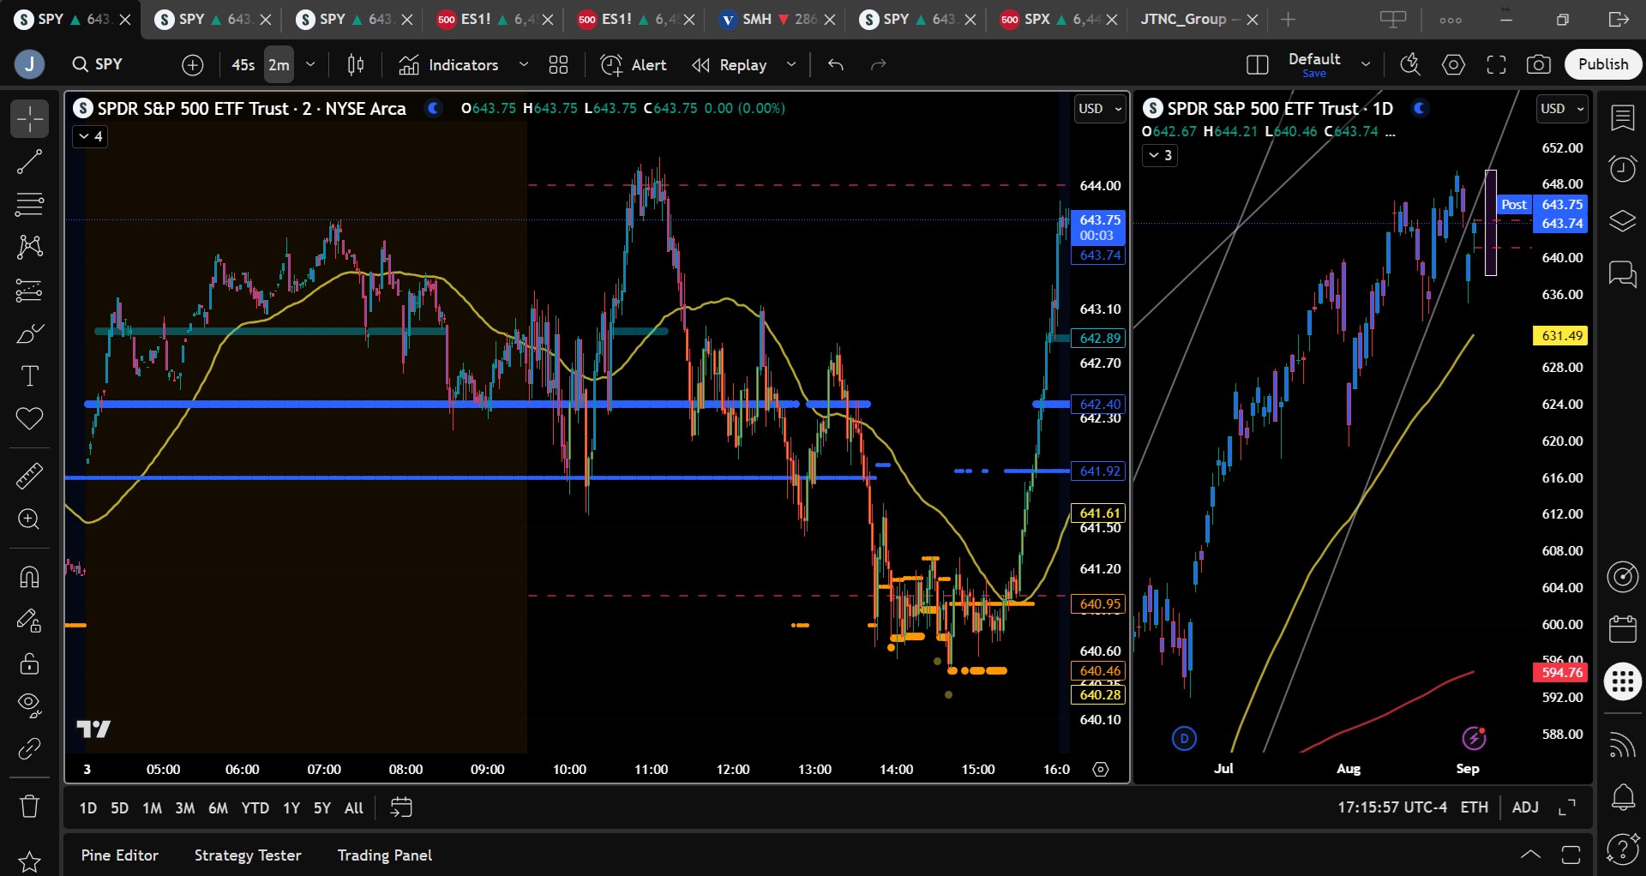Open the chart layout setup selector
The image size is (1646, 876).
1257,64
